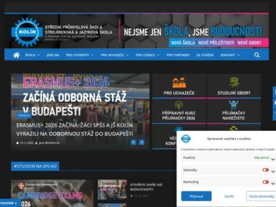Click the slide author name link

click(49, 143)
